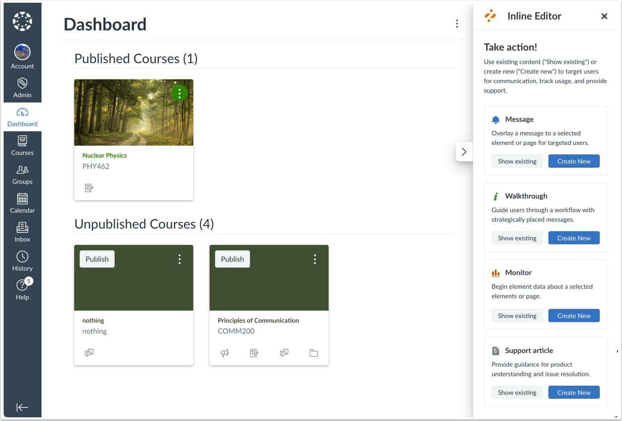
Task: Open the kebab menu on the nothing course card
Action: click(179, 259)
